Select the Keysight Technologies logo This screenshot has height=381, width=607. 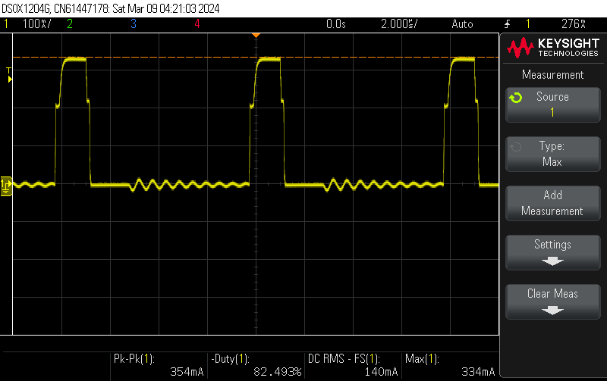click(553, 48)
